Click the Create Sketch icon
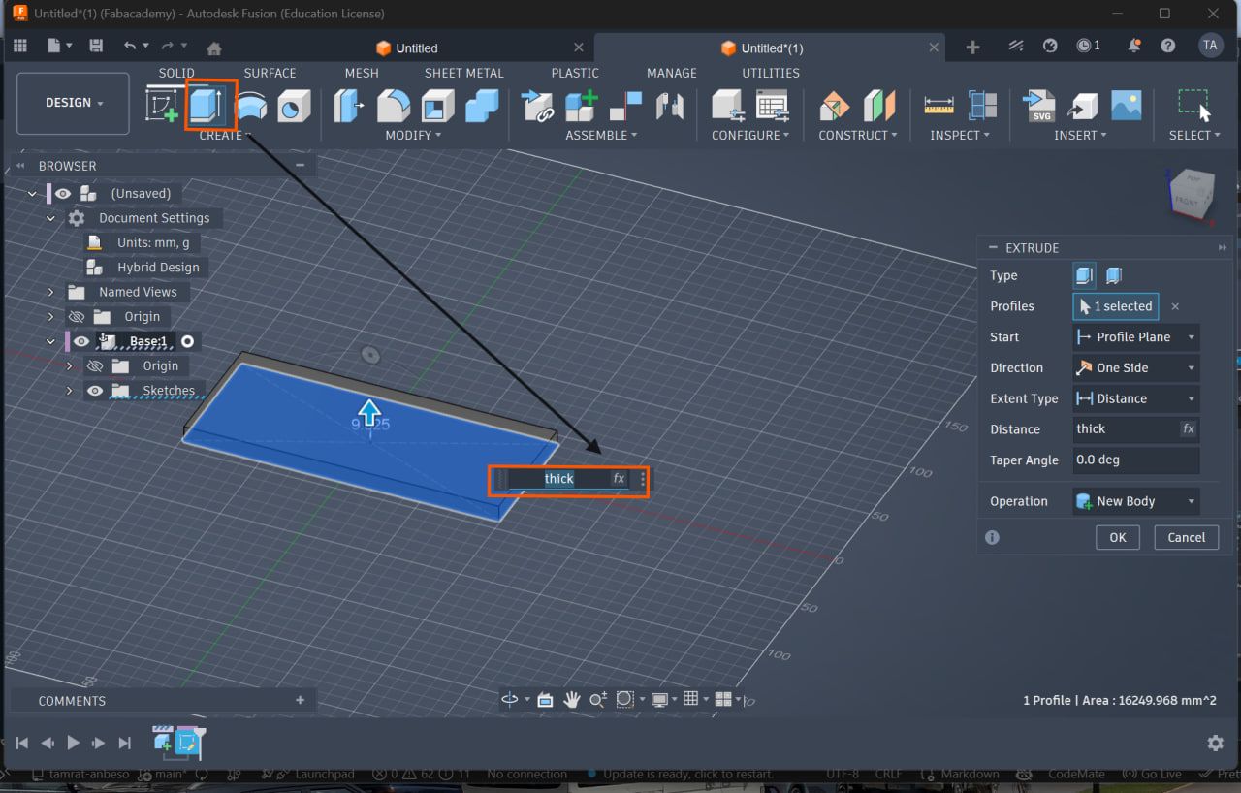The width and height of the screenshot is (1241, 793). coord(162,106)
